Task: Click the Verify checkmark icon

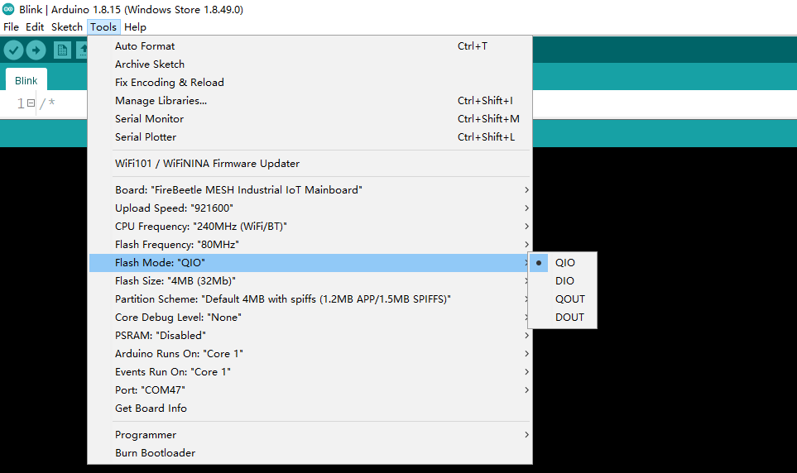Action: tap(14, 50)
